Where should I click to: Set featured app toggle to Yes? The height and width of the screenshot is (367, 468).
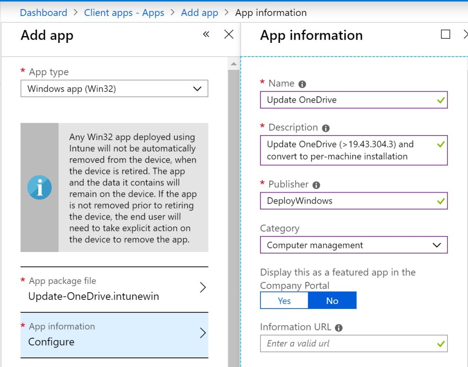pyautogui.click(x=284, y=300)
